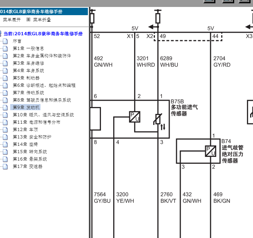
Task: Select 第13章 安全和防护
Action: pyautogui.click(x=32, y=137)
